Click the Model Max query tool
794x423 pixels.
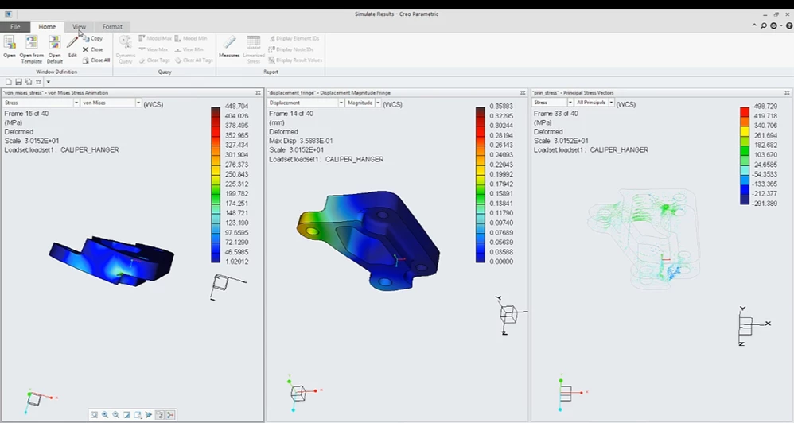coord(155,38)
